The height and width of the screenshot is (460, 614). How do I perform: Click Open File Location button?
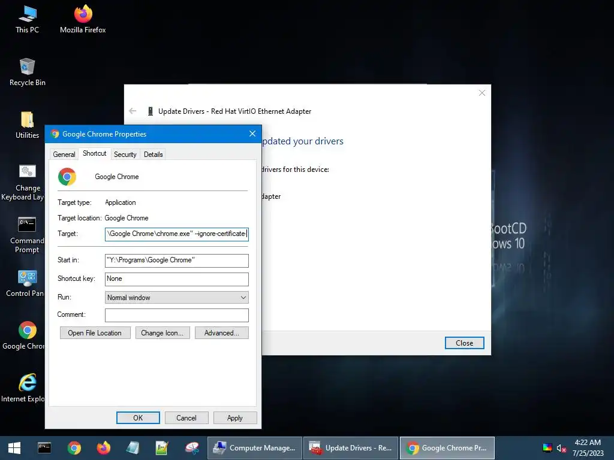[x=95, y=333]
